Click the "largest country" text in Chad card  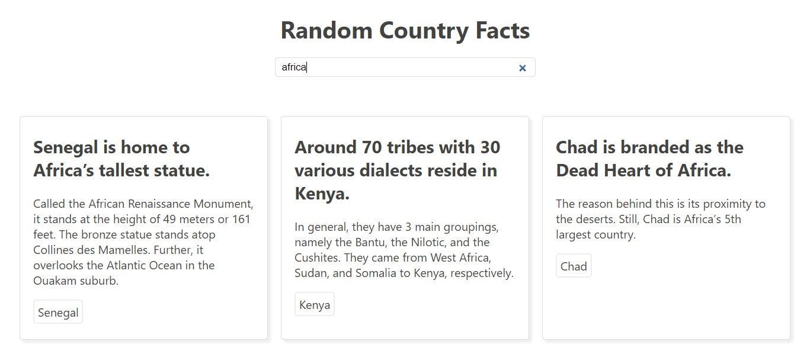[x=596, y=234]
